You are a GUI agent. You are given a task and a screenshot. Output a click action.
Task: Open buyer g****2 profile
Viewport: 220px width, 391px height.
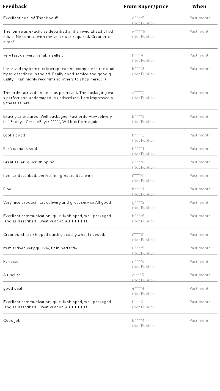(x=138, y=203)
